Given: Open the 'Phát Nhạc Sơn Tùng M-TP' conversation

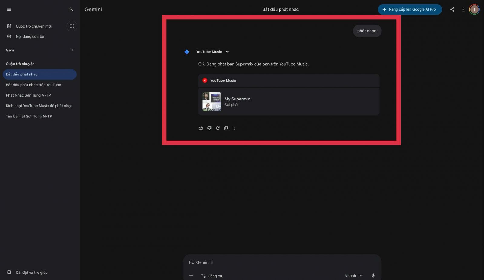Looking at the screenshot, I should coord(28,95).
